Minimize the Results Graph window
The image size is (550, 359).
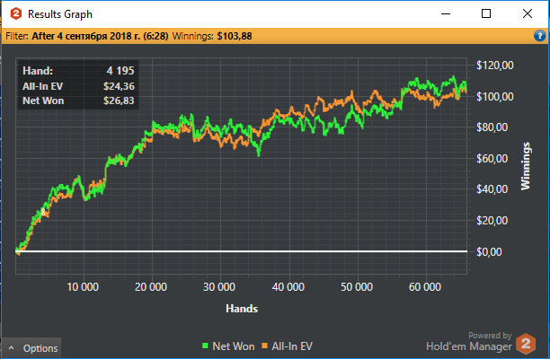click(x=446, y=14)
